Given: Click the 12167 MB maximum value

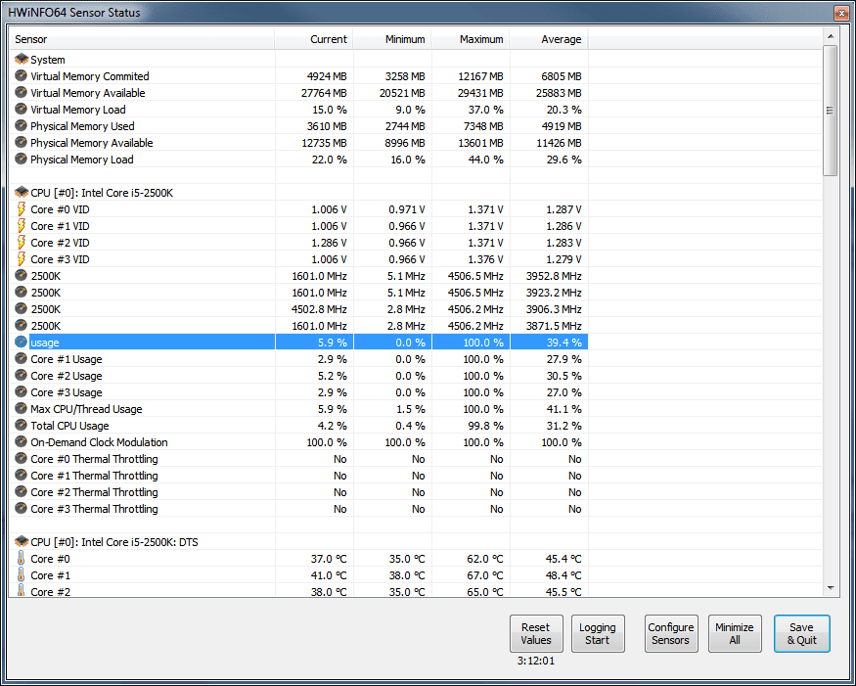Looking at the screenshot, I should [481, 76].
